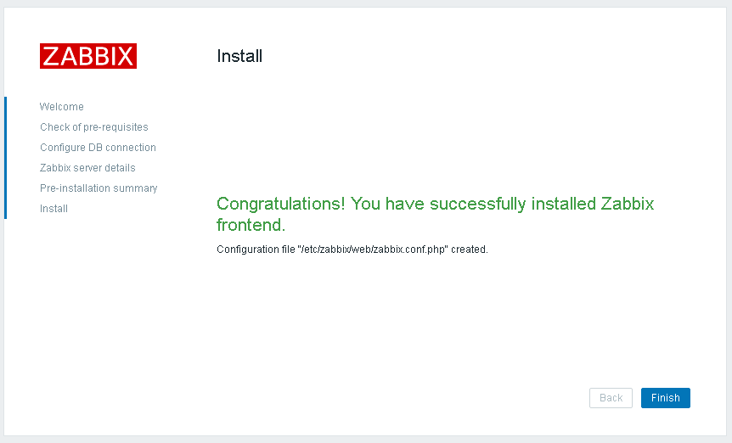Viewport: 732px width, 443px height.
Task: Click the greyed-out Back button
Action: (611, 398)
